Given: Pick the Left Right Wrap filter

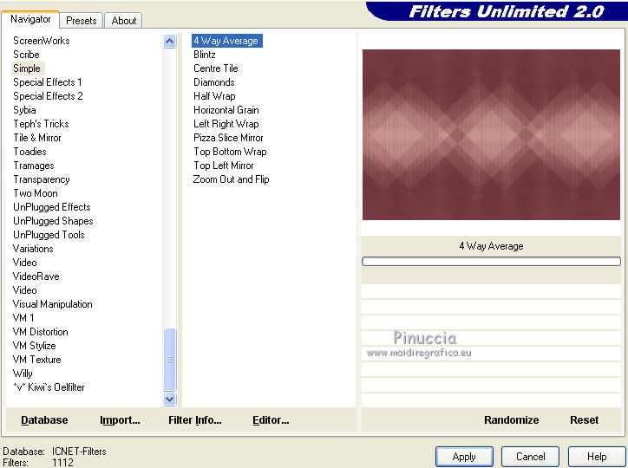Looking at the screenshot, I should tap(226, 124).
